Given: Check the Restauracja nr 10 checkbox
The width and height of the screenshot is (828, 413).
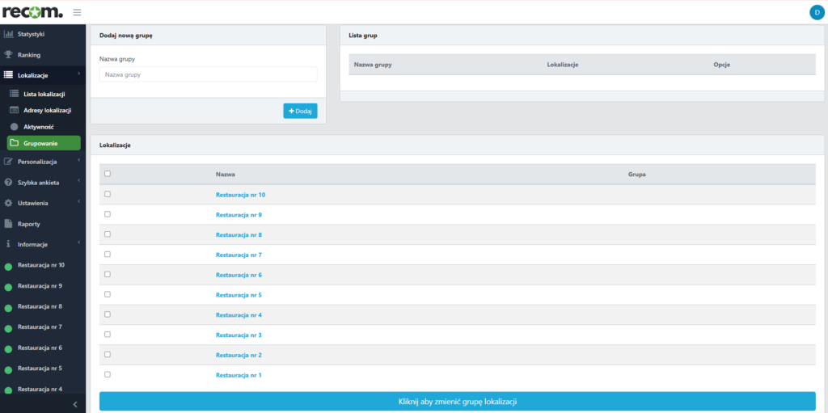Looking at the screenshot, I should [x=108, y=194].
